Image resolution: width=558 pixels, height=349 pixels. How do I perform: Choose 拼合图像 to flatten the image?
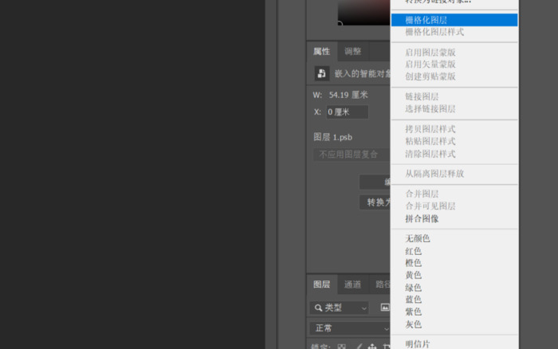pos(454,219)
